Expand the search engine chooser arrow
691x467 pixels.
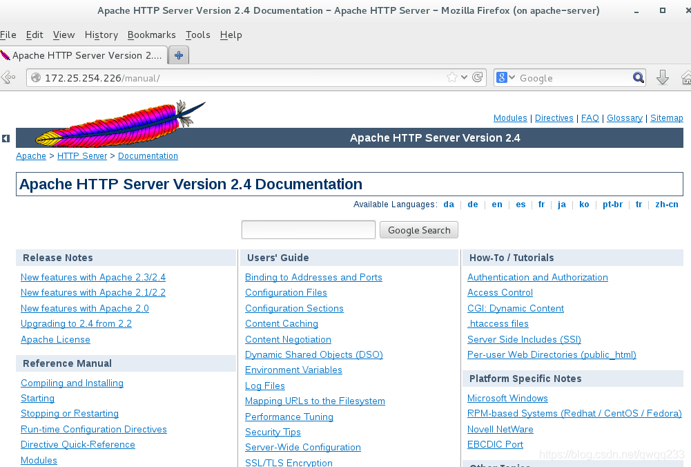pyautogui.click(x=512, y=77)
